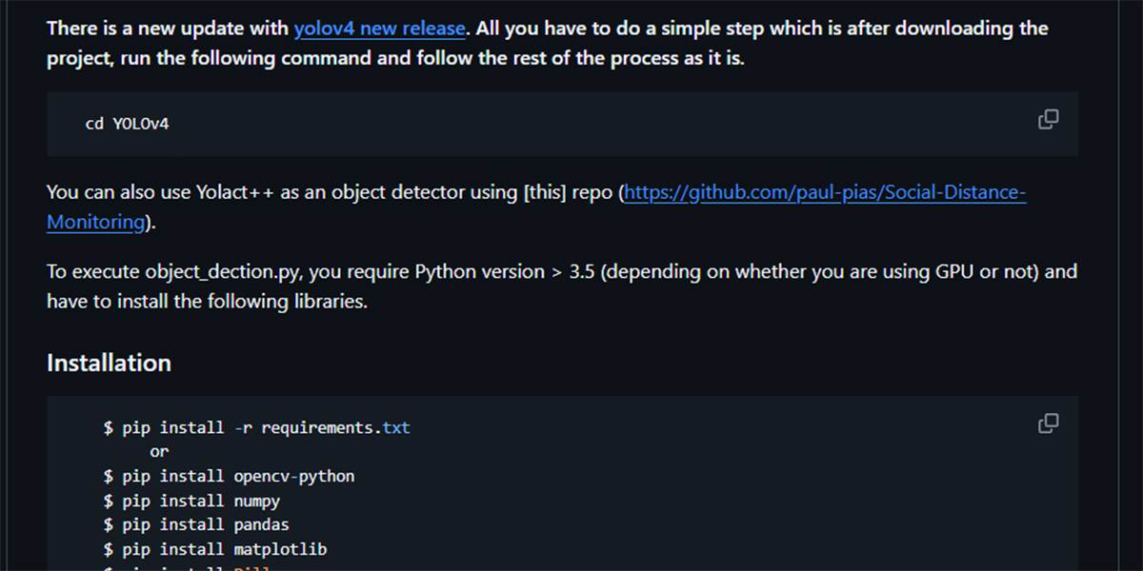Click the pip install matplotlib line
The image size is (1143, 571).
pyautogui.click(x=215, y=549)
